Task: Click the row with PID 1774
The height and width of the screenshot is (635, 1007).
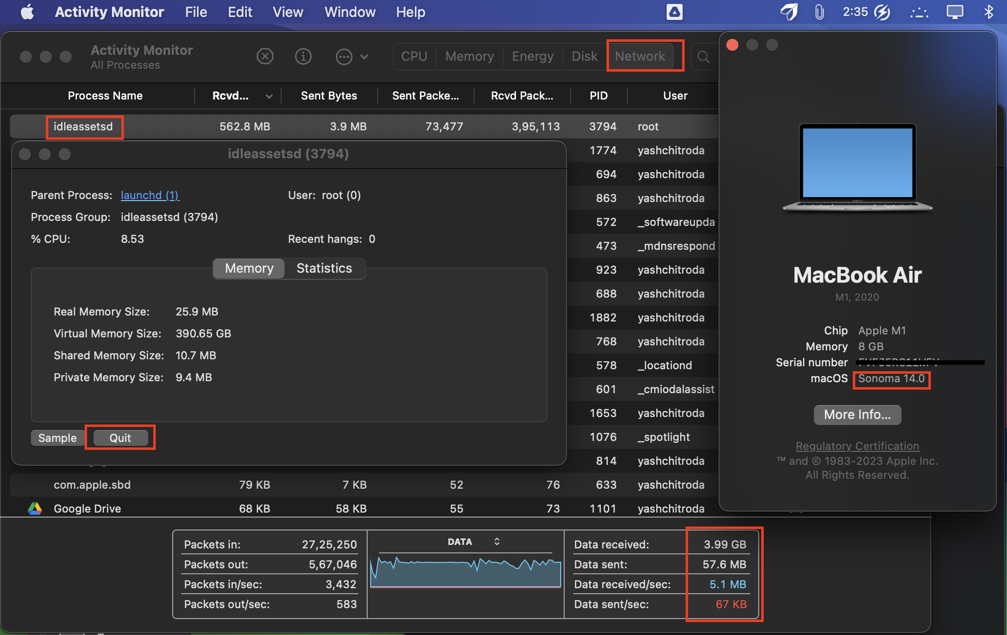Action: 642,150
